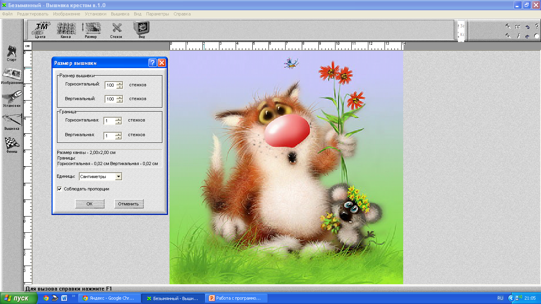Click the RU language indicator

500,298
